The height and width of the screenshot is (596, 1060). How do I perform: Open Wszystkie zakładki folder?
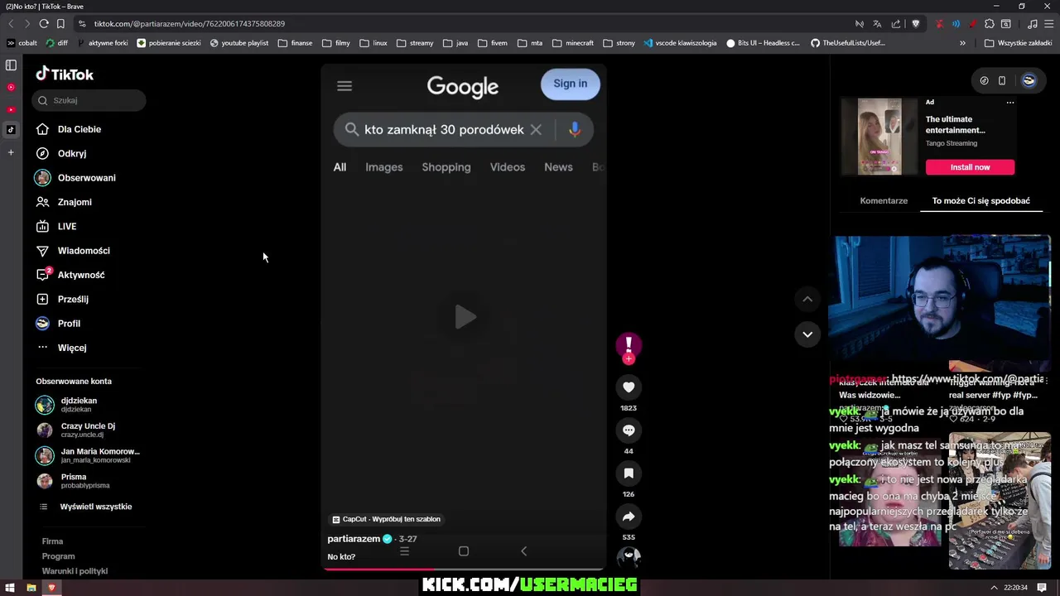(1018, 43)
